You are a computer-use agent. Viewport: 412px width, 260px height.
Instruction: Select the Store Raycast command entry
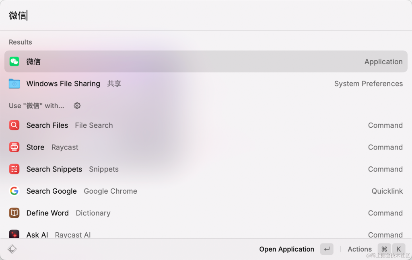pos(206,147)
